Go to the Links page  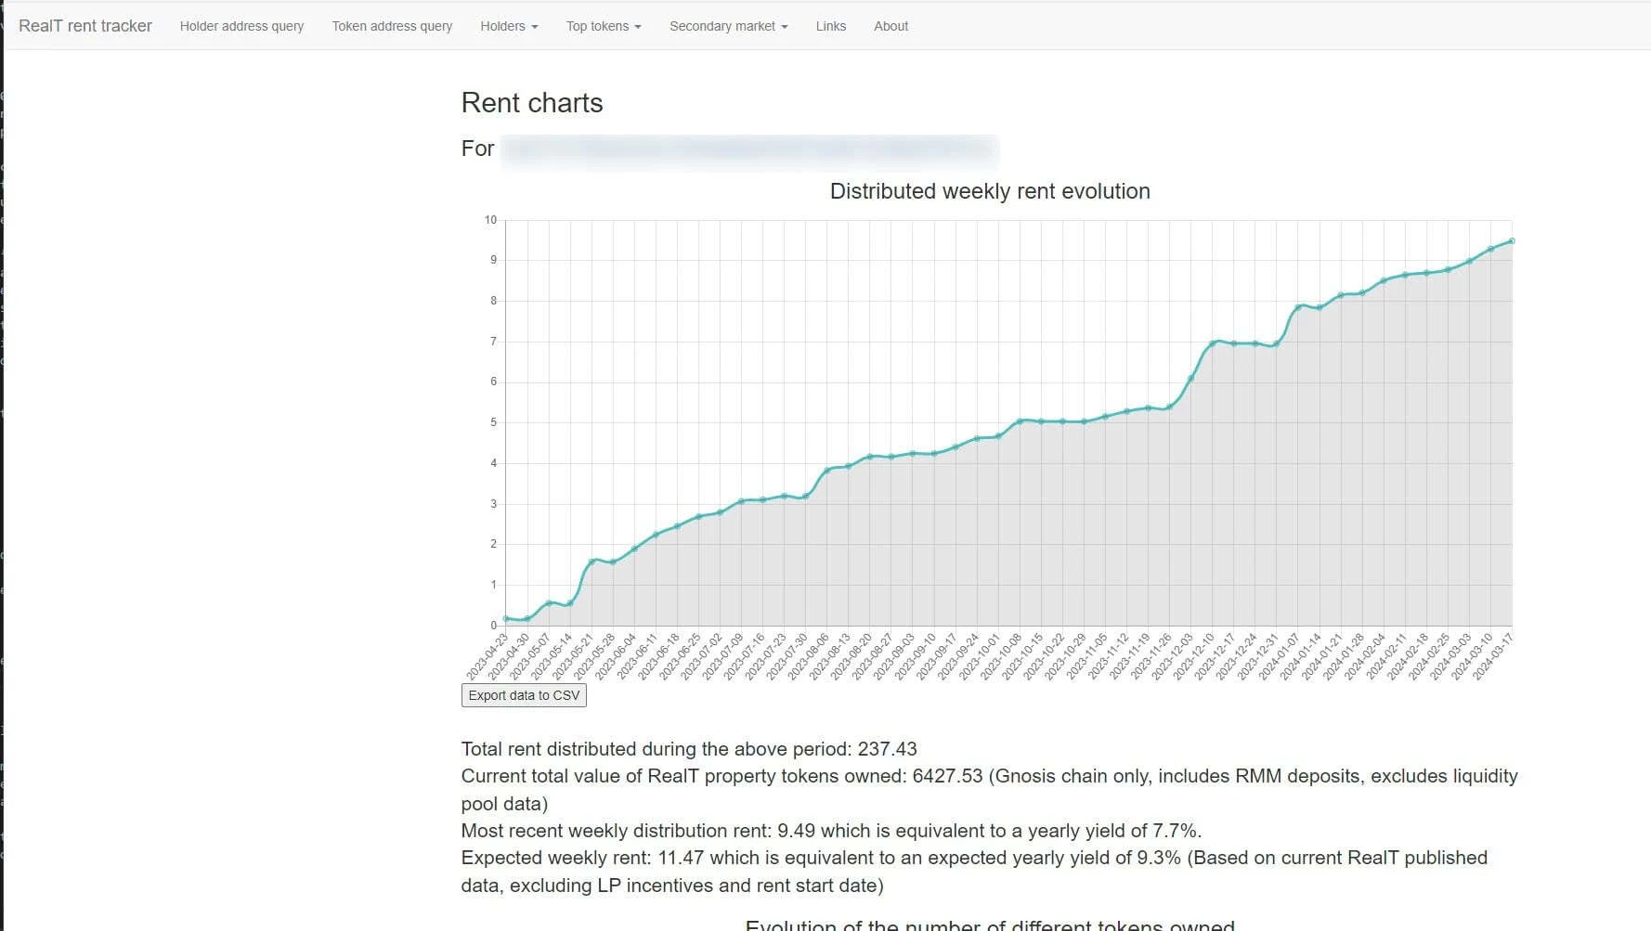[x=831, y=26]
